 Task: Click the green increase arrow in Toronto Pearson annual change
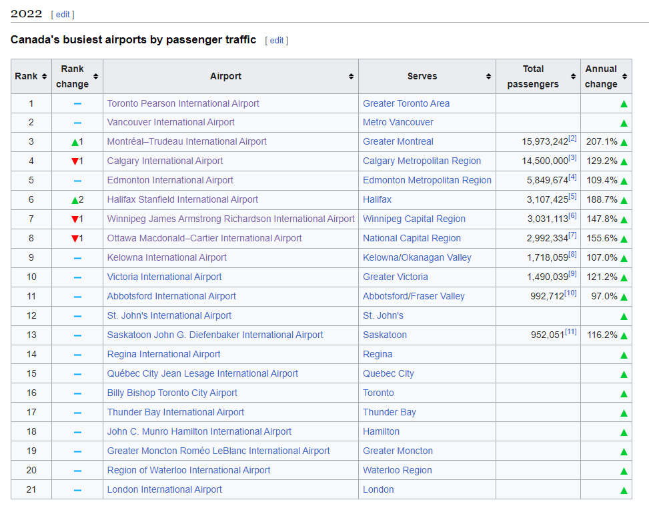click(624, 104)
